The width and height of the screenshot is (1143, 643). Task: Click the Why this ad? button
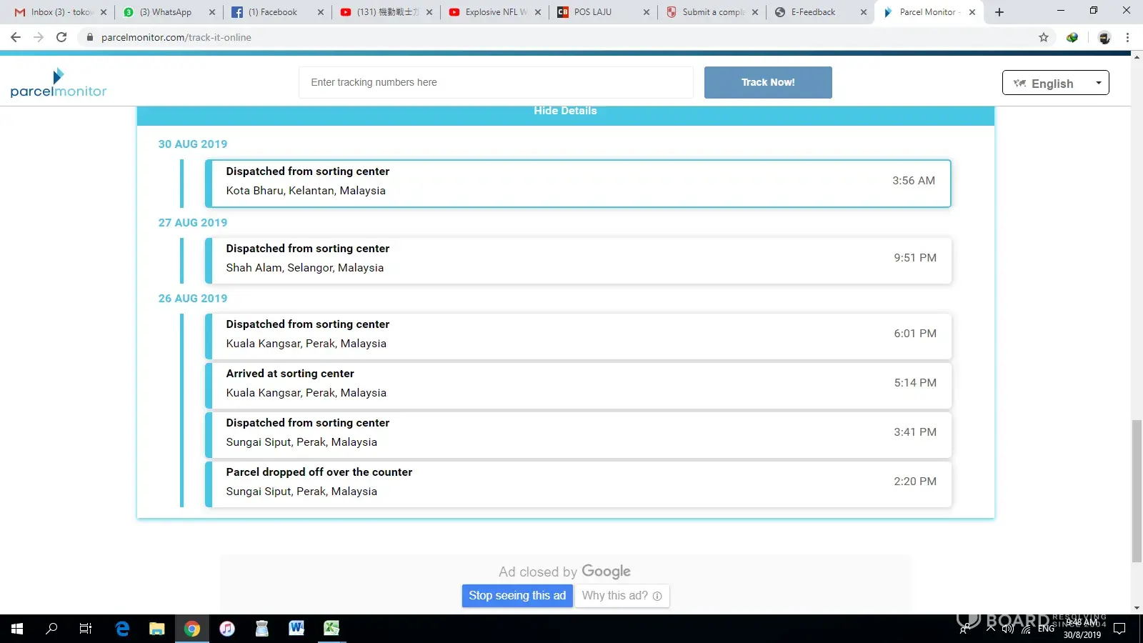(622, 596)
